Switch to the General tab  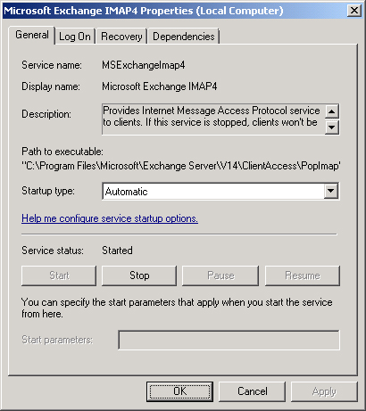32,35
